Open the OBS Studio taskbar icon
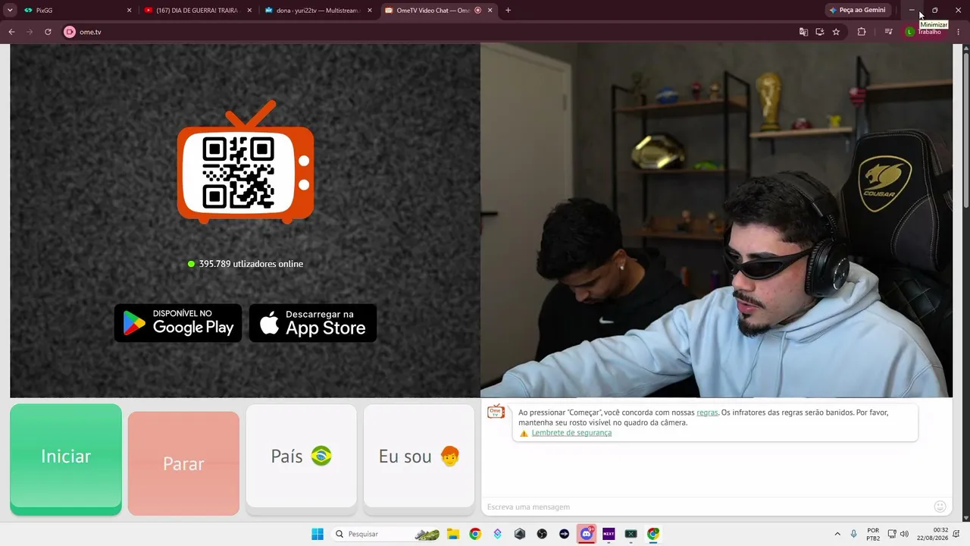970x546 pixels. [542, 534]
